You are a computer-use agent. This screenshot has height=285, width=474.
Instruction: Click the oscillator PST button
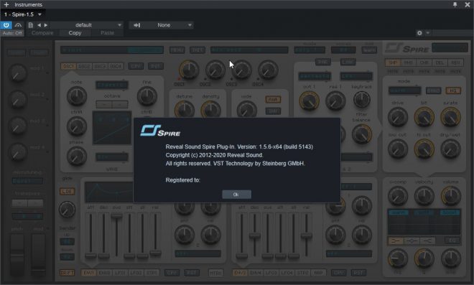tap(156, 66)
